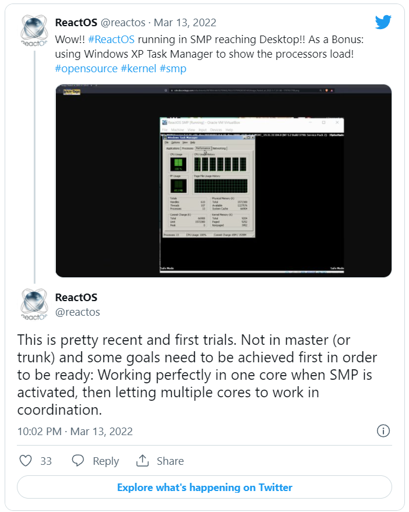Click the bold ReactOS name on the reply tweet
The height and width of the screenshot is (512, 409).
coord(76,298)
